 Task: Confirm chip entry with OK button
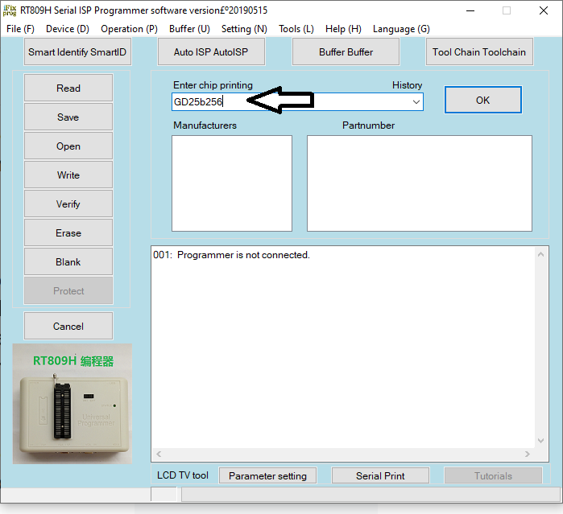pos(482,101)
